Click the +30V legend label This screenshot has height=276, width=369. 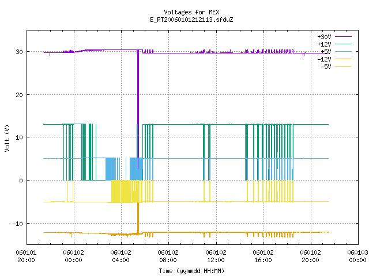point(324,37)
